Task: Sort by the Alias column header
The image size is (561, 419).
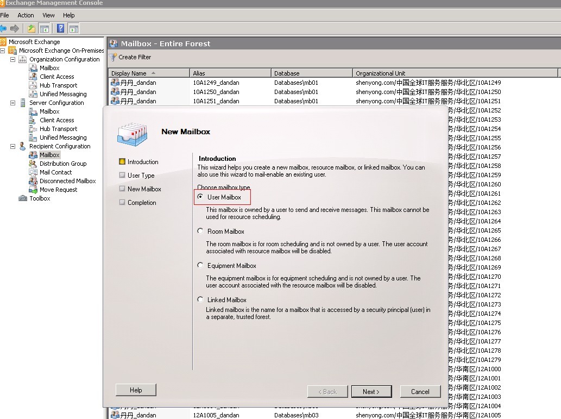Action: coord(230,73)
